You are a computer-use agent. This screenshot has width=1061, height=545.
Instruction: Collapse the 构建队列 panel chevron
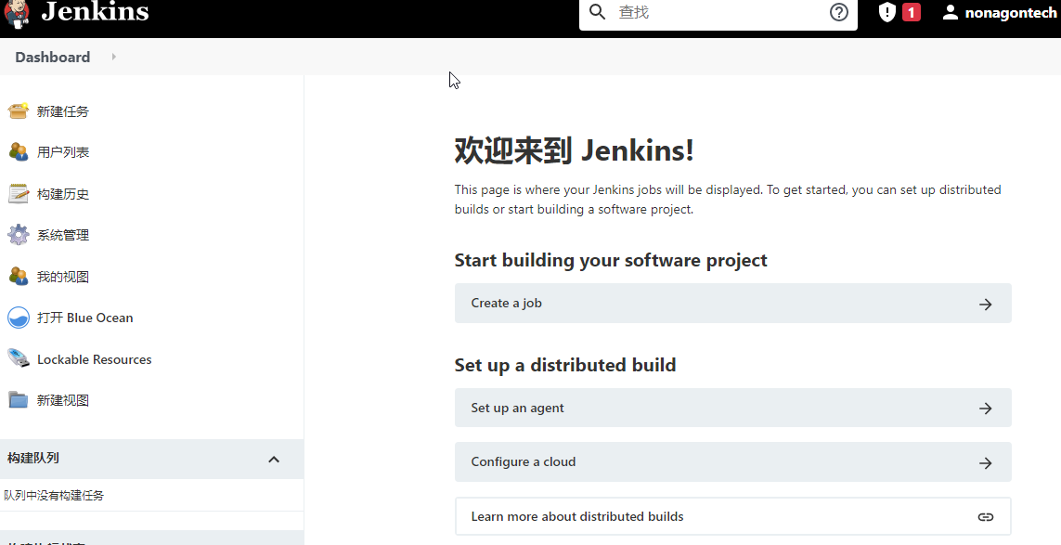tap(274, 459)
